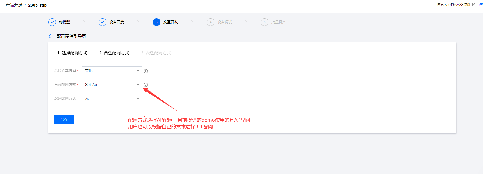Expand the 次选配网方式 dropdown showing 无
483x174 pixels.
[x=112, y=98]
